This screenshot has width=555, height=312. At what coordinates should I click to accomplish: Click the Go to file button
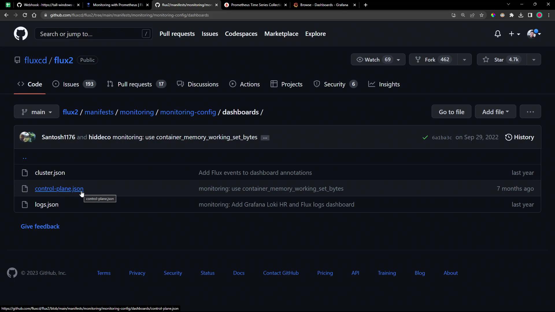point(451,112)
